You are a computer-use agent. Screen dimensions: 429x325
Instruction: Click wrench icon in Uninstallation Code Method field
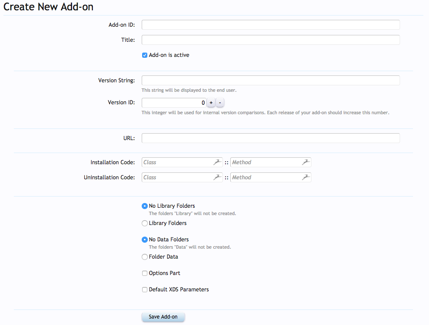(x=306, y=177)
